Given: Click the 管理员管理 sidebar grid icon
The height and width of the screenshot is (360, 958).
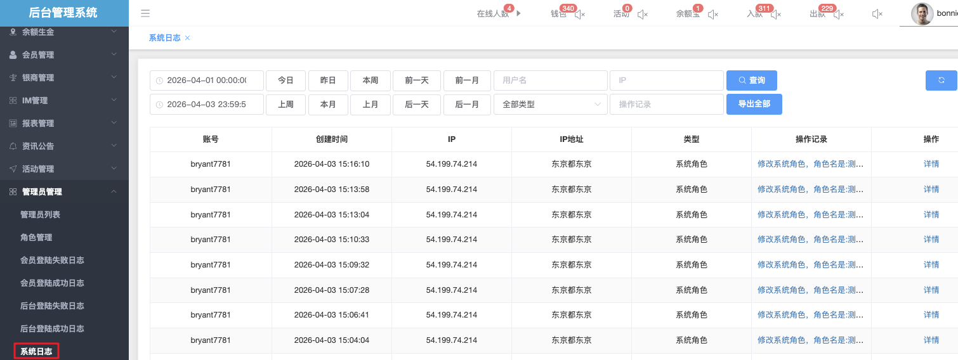Looking at the screenshot, I should 13,192.
